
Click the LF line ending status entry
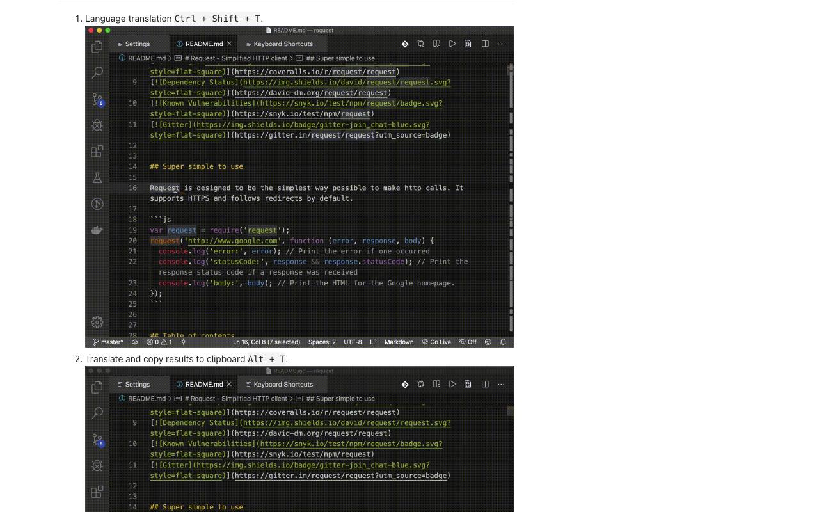[x=373, y=342]
